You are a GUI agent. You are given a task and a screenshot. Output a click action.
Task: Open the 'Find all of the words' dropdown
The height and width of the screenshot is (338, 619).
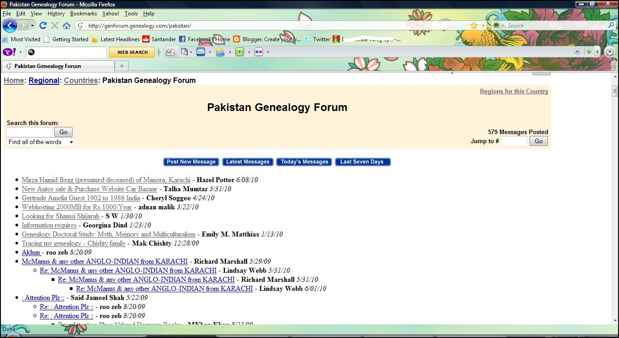click(x=40, y=142)
